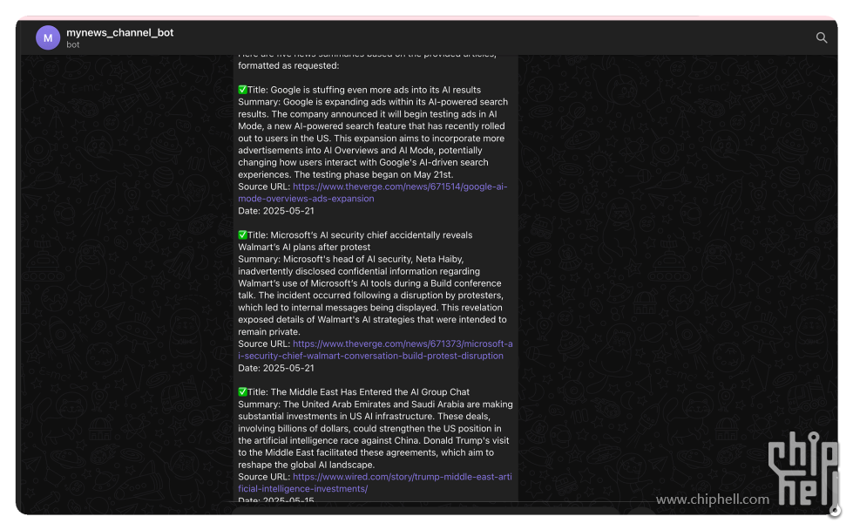Screen dimensions: 853x530
Task: Click the green check emoji before Middle East title
Action: pos(242,391)
